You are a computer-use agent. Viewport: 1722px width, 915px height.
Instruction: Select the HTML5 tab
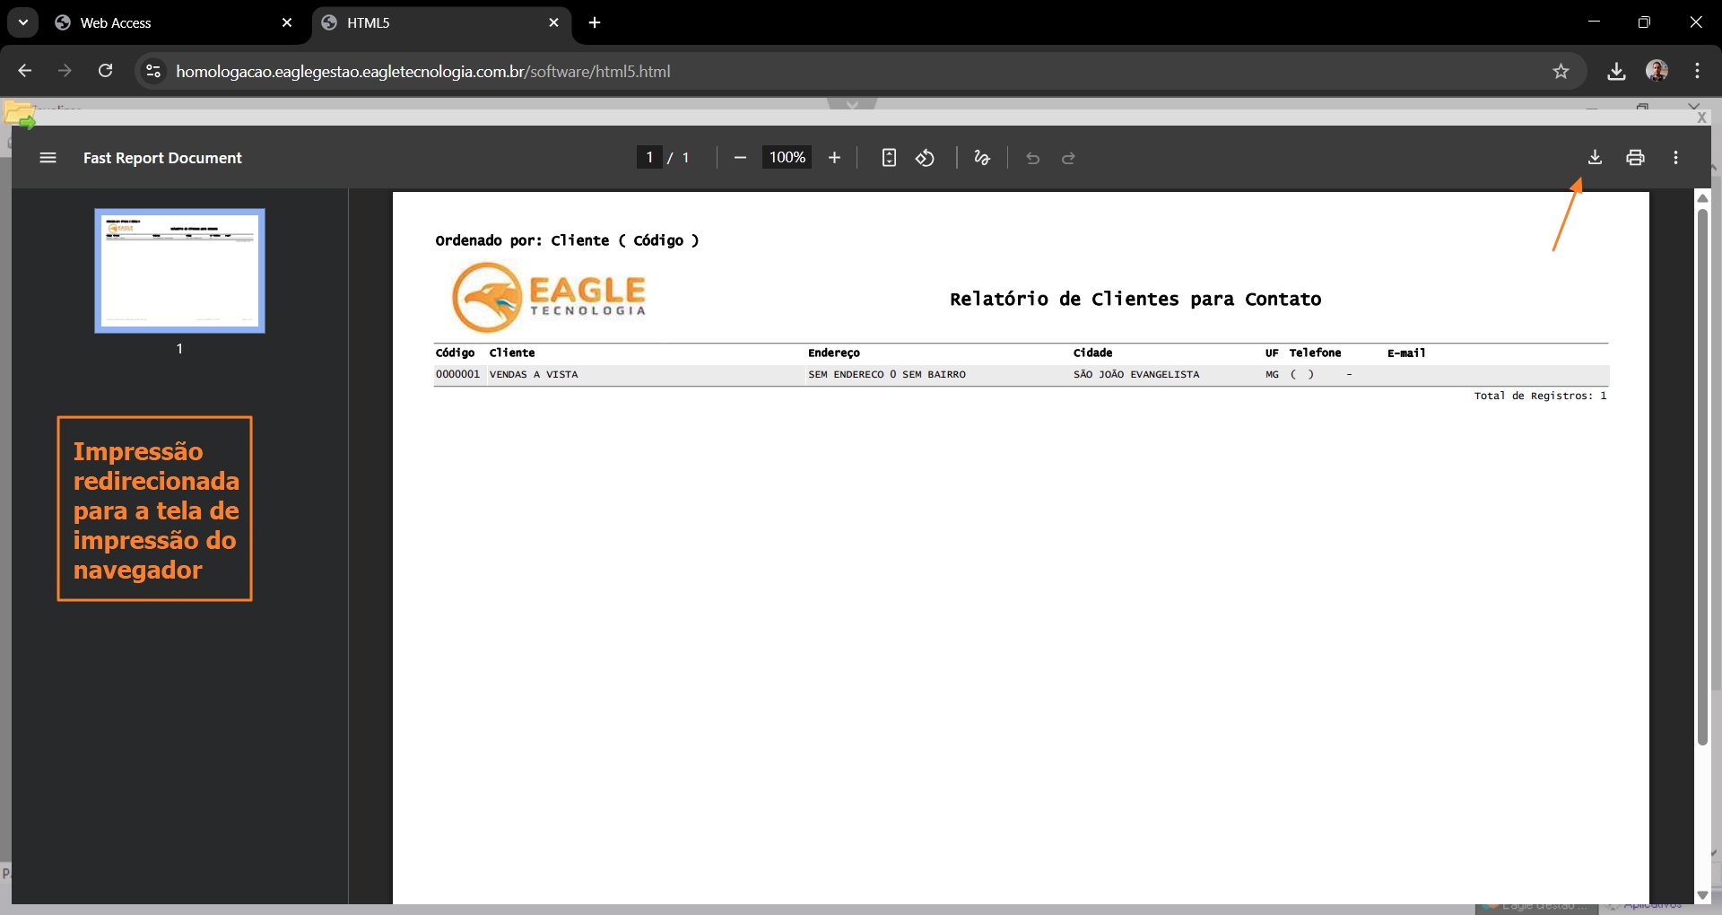click(x=441, y=22)
